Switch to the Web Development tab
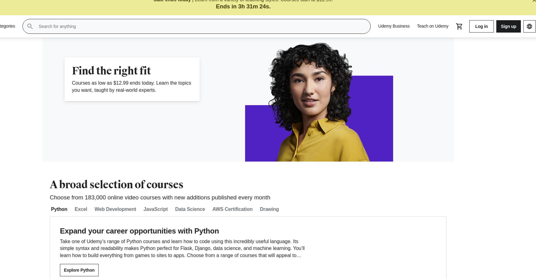This screenshot has width=536, height=279. (115, 209)
